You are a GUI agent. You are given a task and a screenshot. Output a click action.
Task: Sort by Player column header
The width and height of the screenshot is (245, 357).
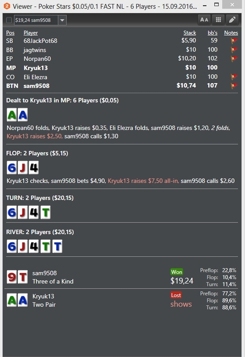coord(31,33)
